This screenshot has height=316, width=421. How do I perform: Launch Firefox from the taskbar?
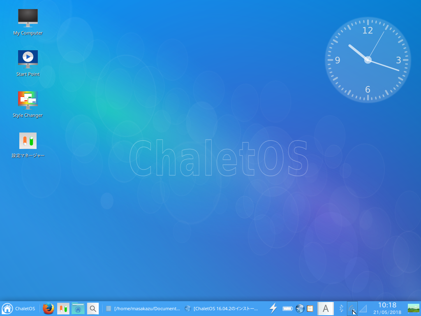[x=49, y=309]
